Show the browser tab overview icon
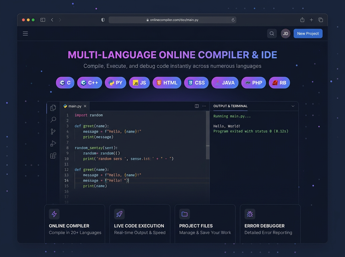This screenshot has width=345, height=257. click(321, 20)
